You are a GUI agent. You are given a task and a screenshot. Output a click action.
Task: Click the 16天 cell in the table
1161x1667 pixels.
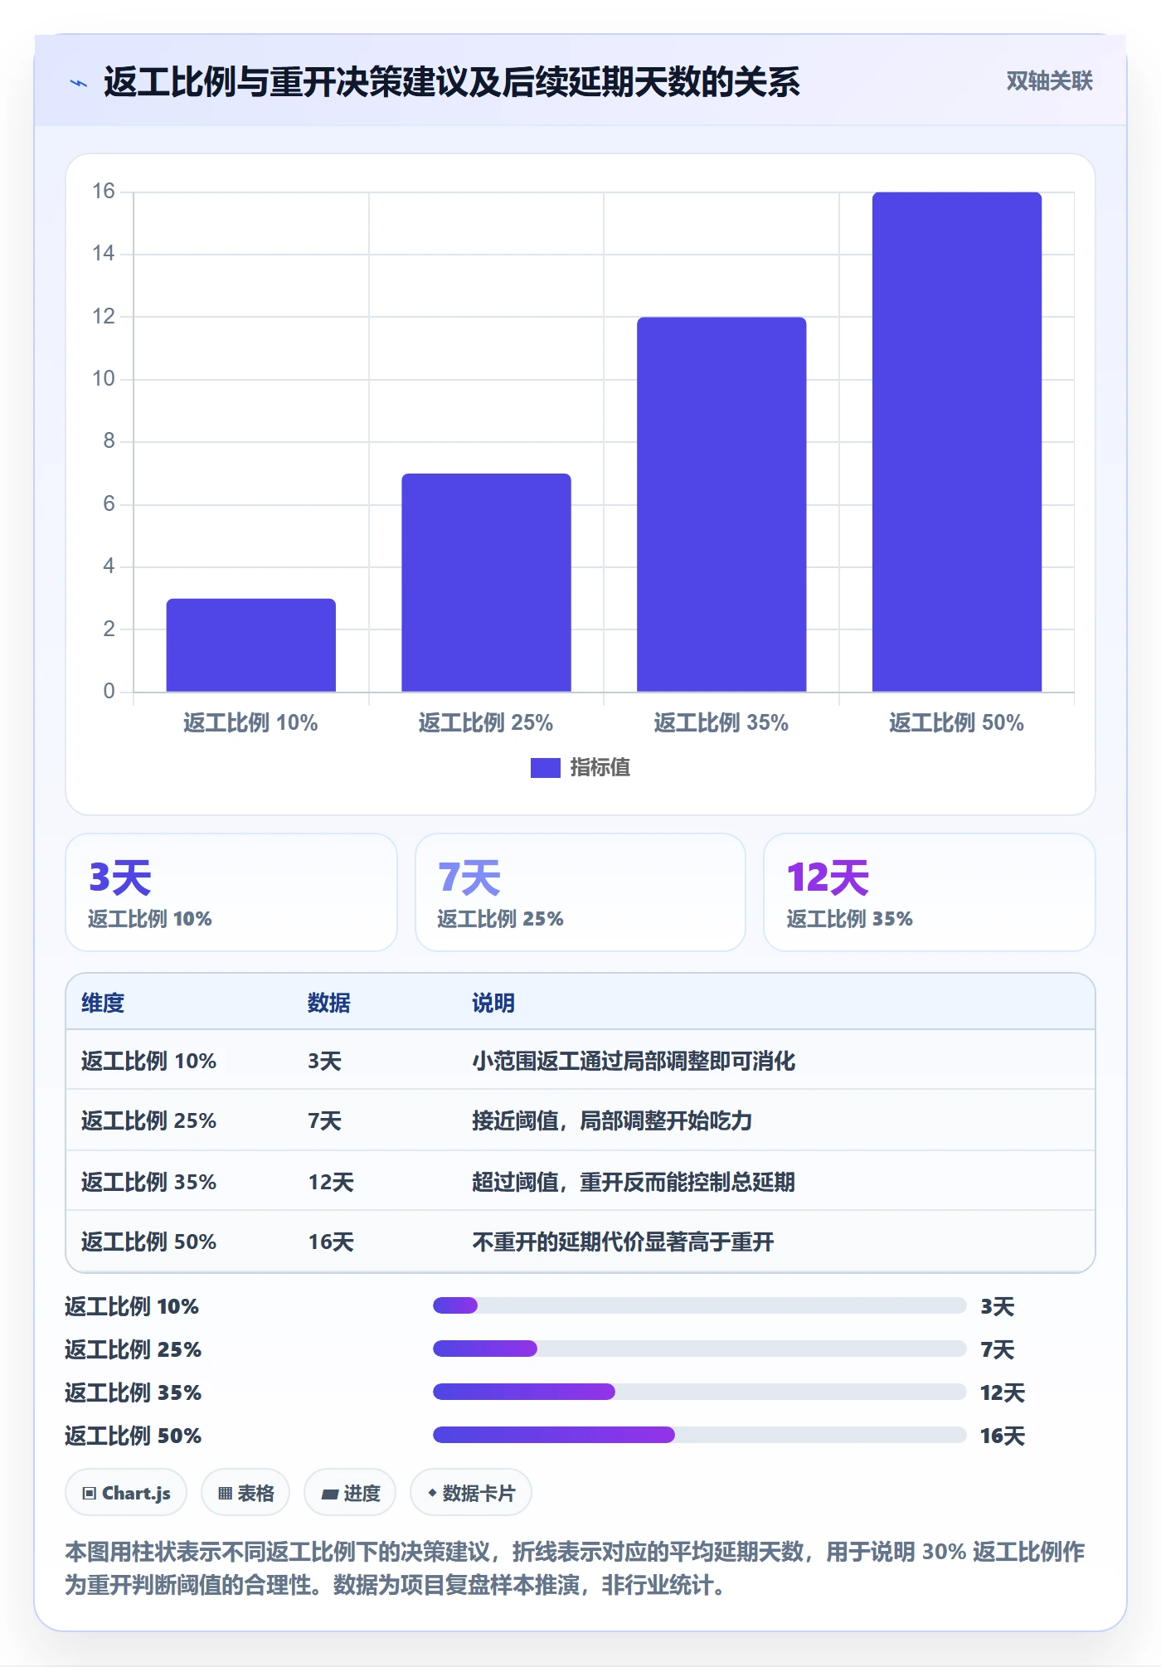click(x=331, y=1242)
